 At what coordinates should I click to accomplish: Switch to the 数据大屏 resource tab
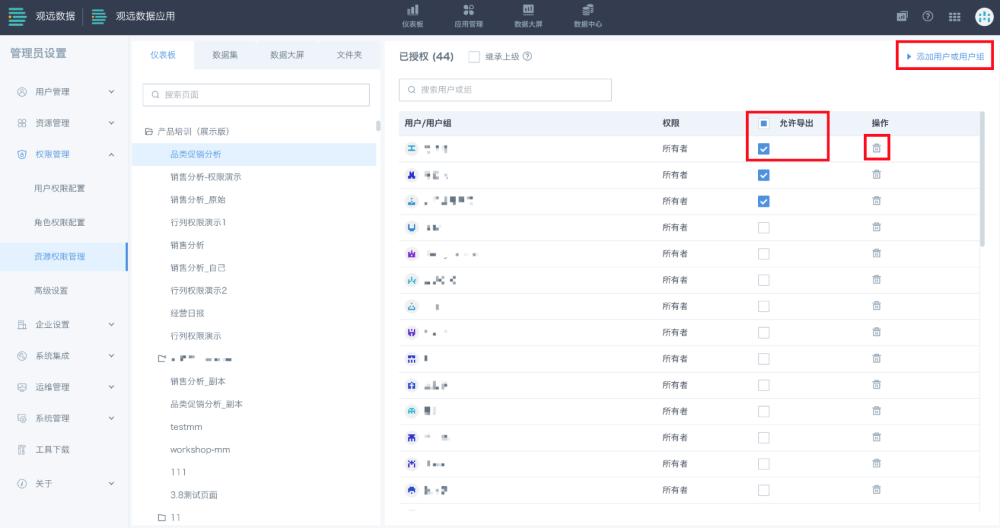tap(287, 55)
